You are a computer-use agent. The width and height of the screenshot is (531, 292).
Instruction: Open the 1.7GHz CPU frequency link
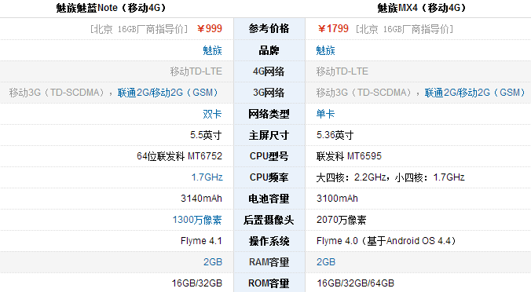click(207, 177)
